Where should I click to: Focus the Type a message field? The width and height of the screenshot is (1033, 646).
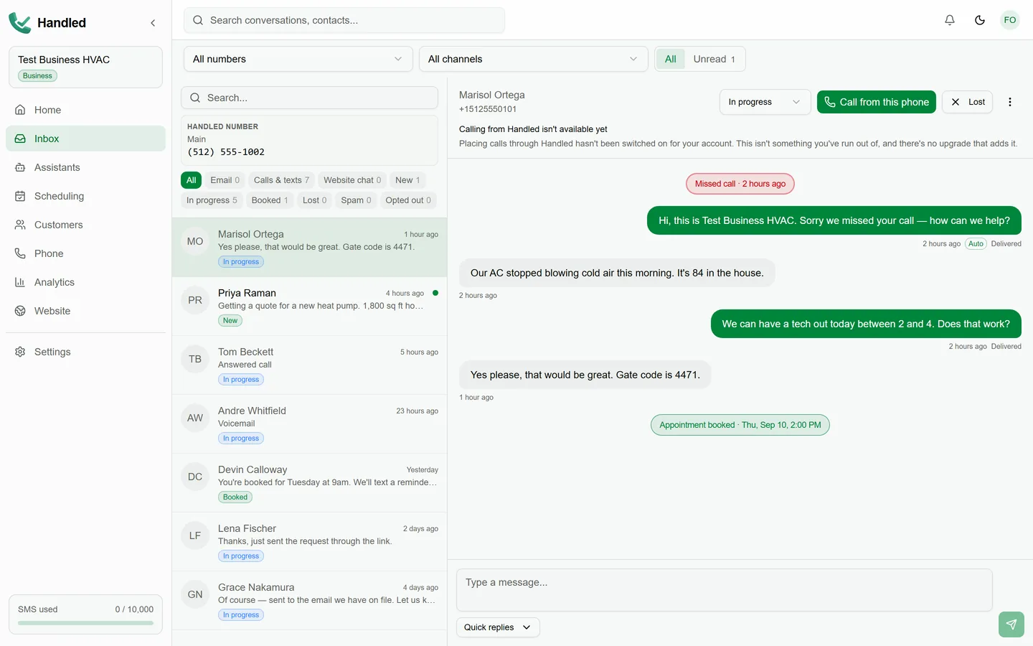click(725, 590)
